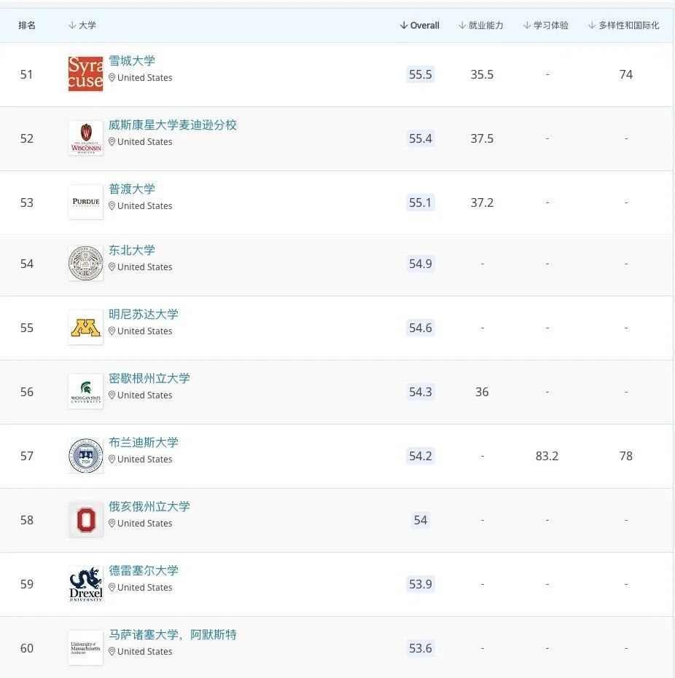Open the 俄亥俄州立大学 link
The width and height of the screenshot is (675, 678).
(x=149, y=506)
